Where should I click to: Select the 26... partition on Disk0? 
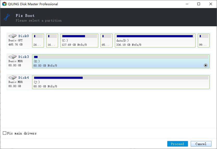coord(38,41)
